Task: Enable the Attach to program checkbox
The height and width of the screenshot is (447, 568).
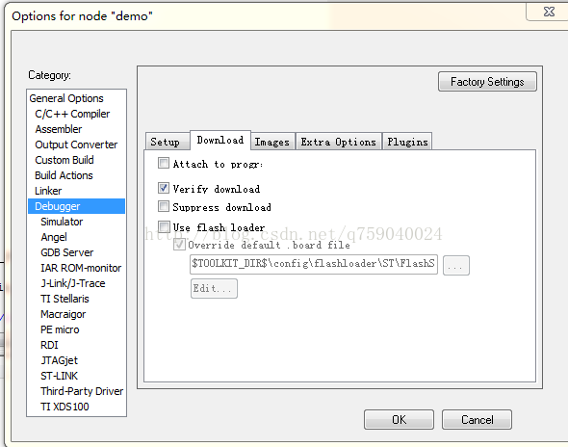Action: click(164, 163)
